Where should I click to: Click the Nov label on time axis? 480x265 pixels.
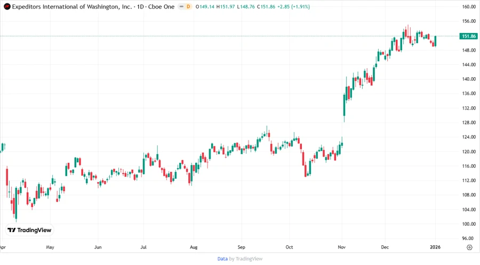pos(342,247)
